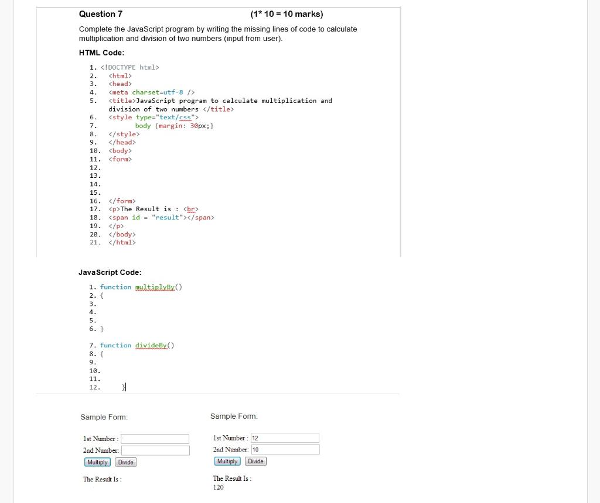Click the Question 7 heading
Screen dimensions: 600x503
tap(101, 13)
